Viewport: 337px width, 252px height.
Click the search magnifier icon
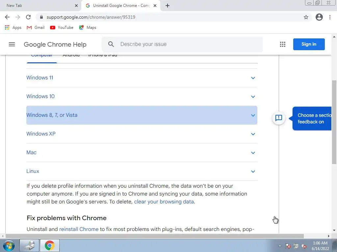[x=111, y=44]
